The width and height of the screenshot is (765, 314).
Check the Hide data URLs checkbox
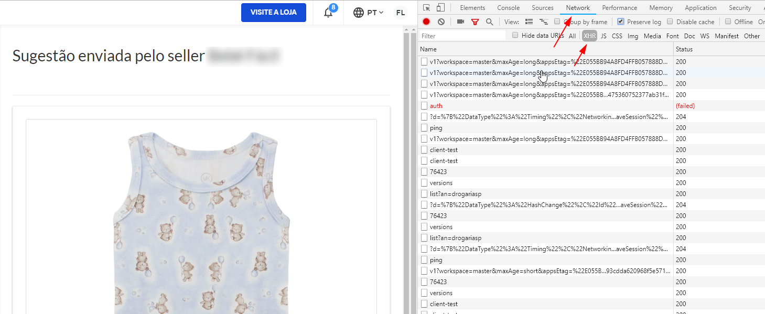click(x=515, y=36)
